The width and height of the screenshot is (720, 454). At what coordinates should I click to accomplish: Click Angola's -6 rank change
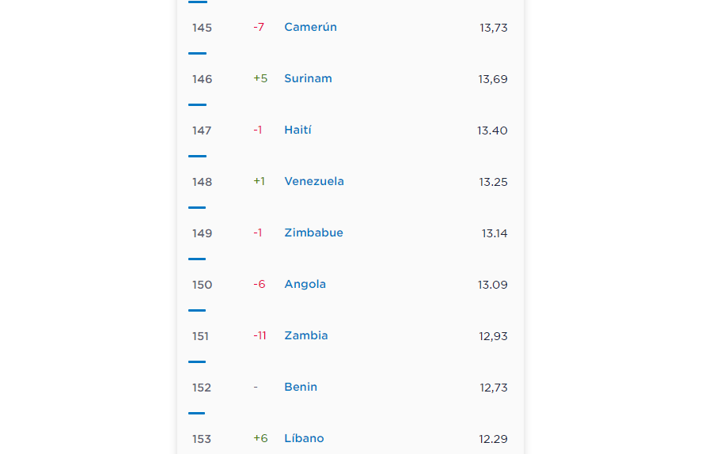tap(260, 284)
